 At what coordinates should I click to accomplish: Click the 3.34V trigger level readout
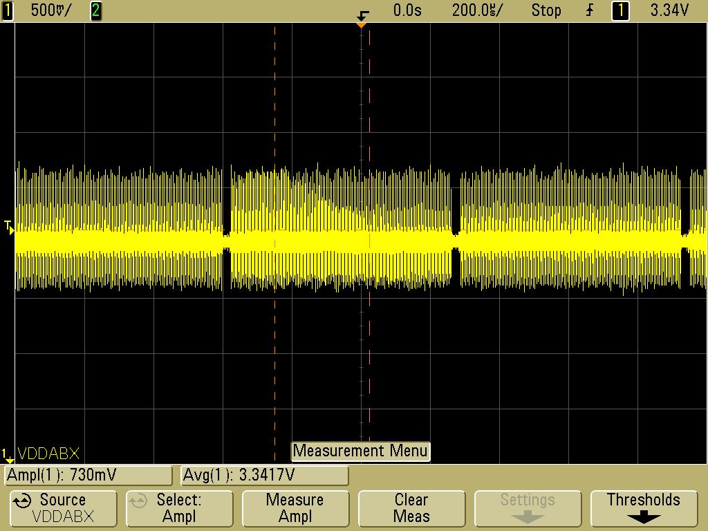669,10
